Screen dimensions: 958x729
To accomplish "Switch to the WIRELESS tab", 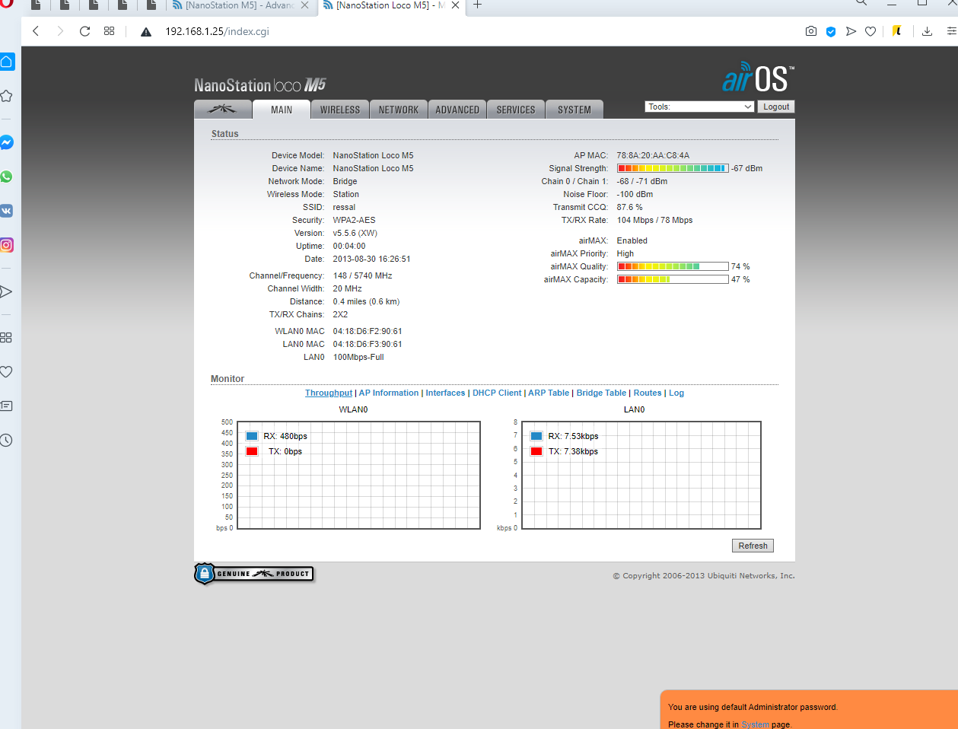I will tap(340, 110).
